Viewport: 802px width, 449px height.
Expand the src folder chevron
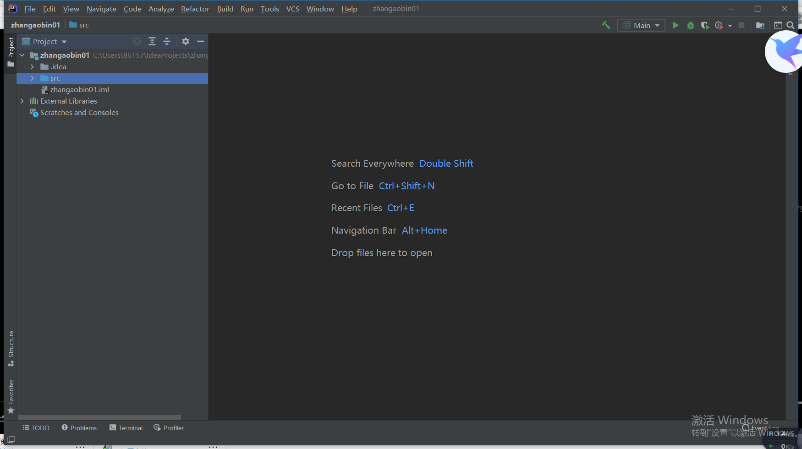click(x=32, y=78)
